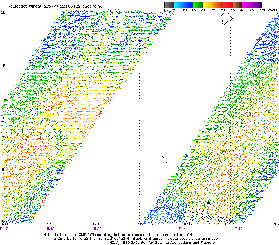The width and height of the screenshot is (279, 245).
Task: Click the longitude '-170' axis label
Action: click(94, 224)
